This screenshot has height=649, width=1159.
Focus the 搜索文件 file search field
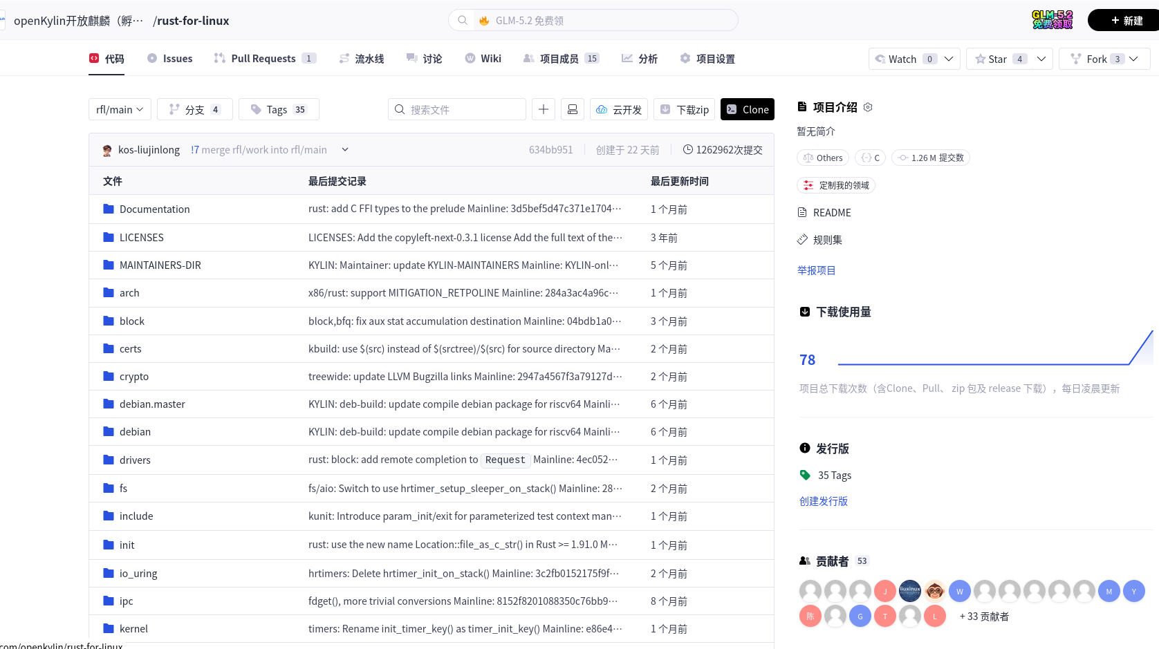[x=457, y=109]
